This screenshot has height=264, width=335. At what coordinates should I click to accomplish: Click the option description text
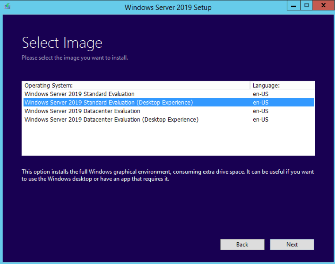[167, 176]
